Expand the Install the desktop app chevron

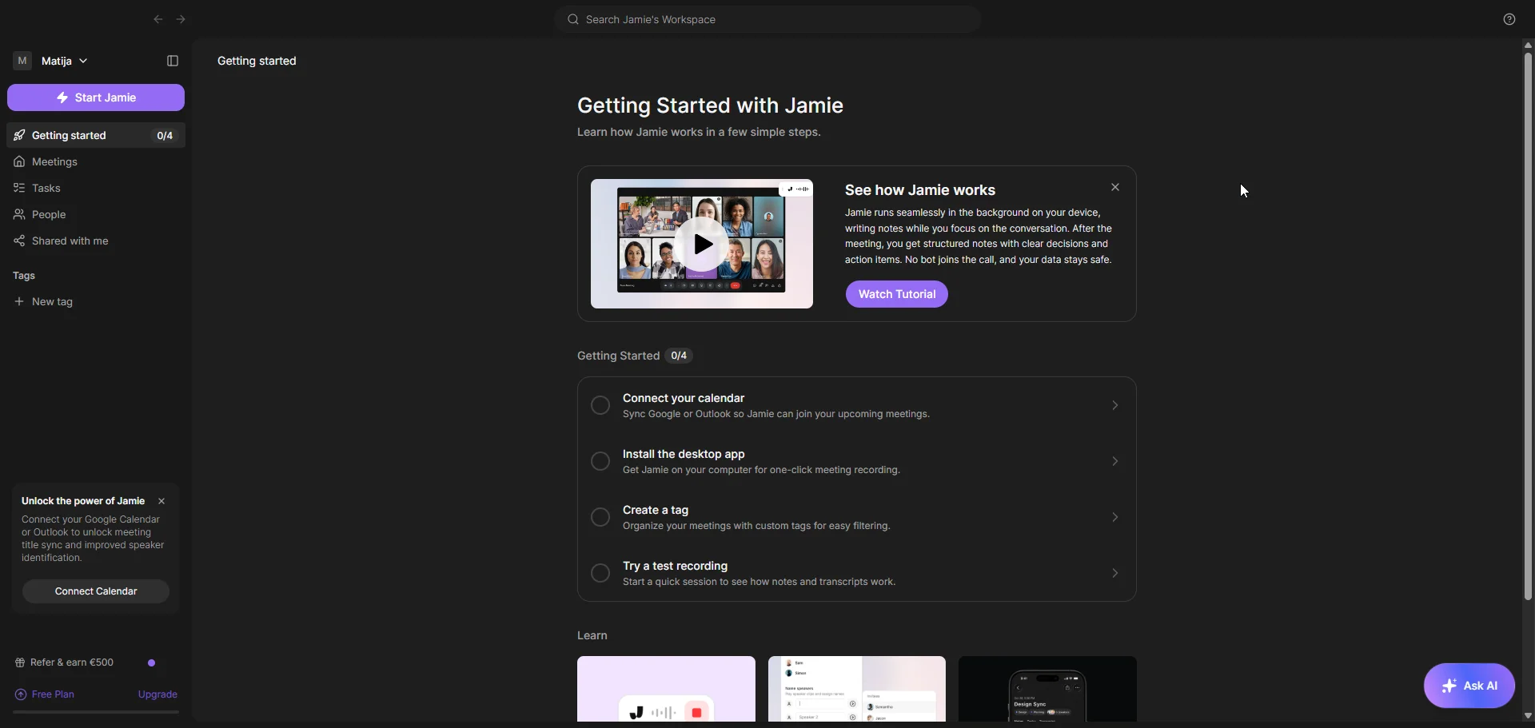[1114, 462]
